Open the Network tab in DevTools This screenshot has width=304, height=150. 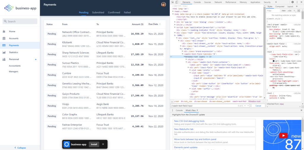click(218, 2)
